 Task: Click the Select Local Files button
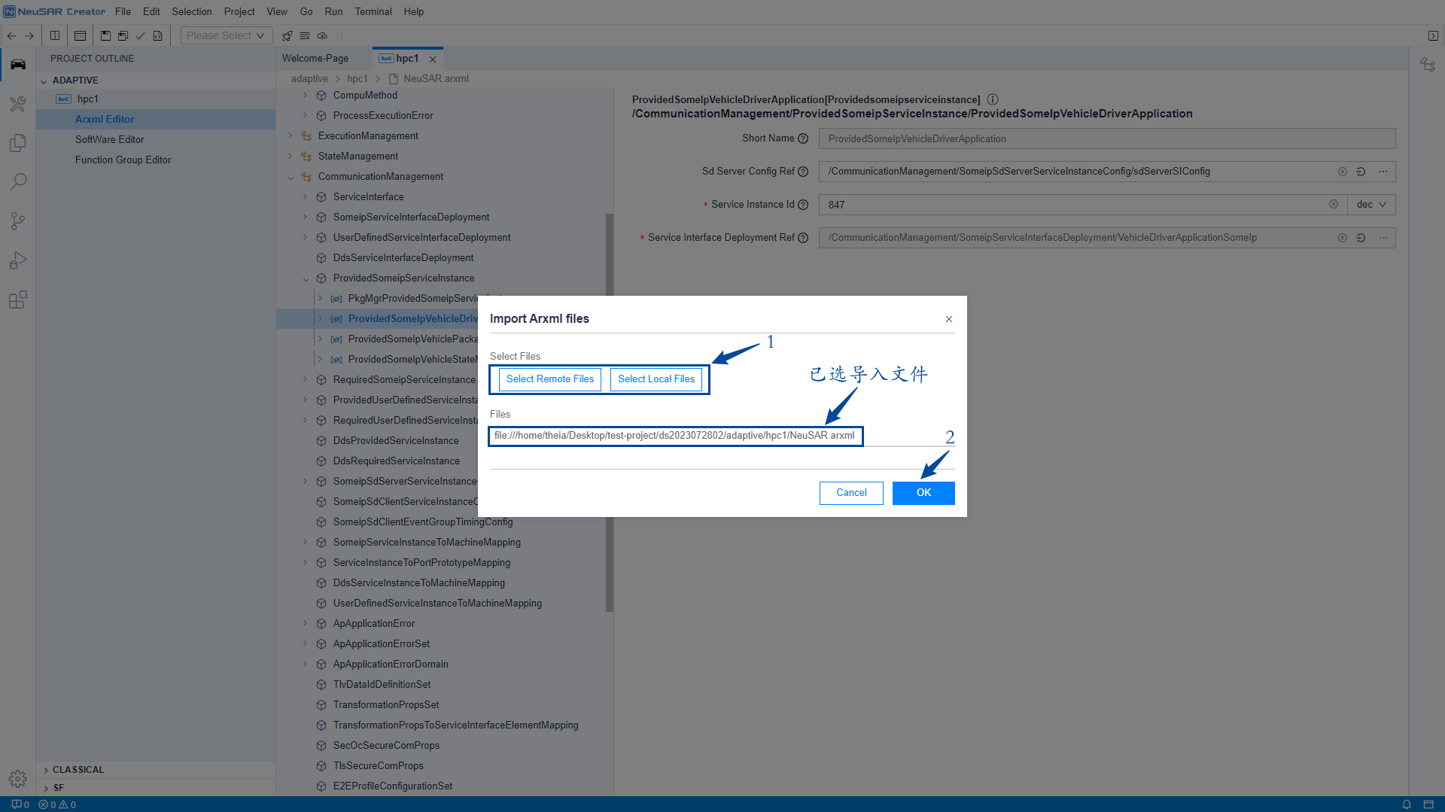[656, 379]
